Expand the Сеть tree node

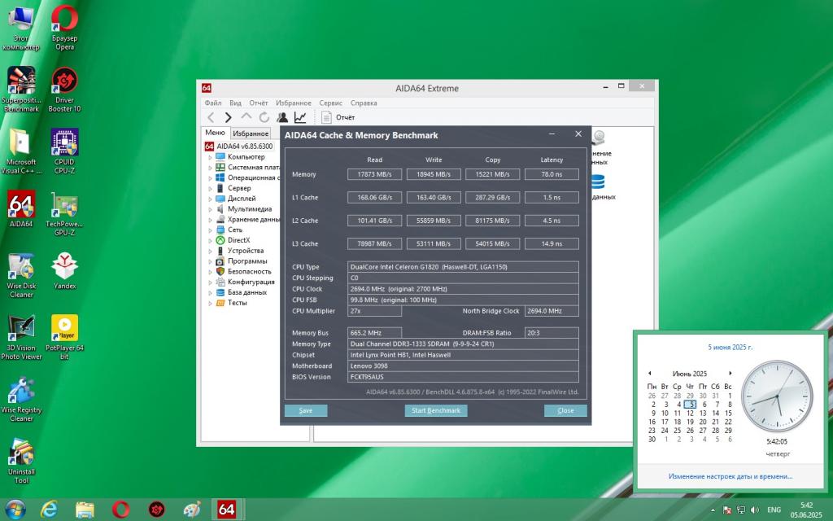(210, 230)
